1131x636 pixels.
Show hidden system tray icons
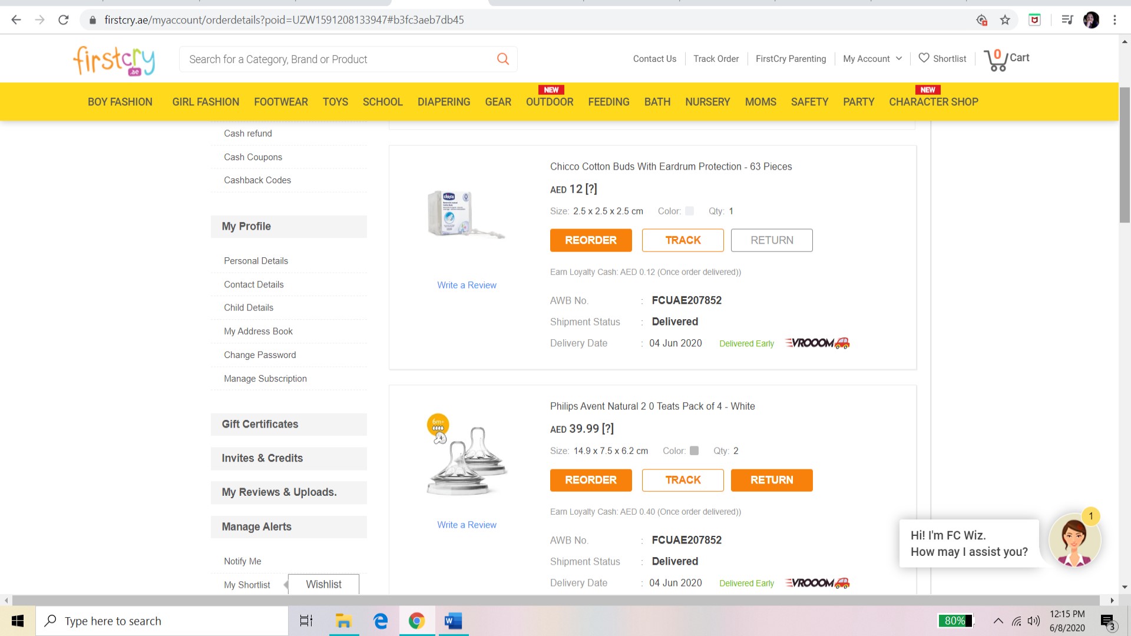pyautogui.click(x=998, y=621)
